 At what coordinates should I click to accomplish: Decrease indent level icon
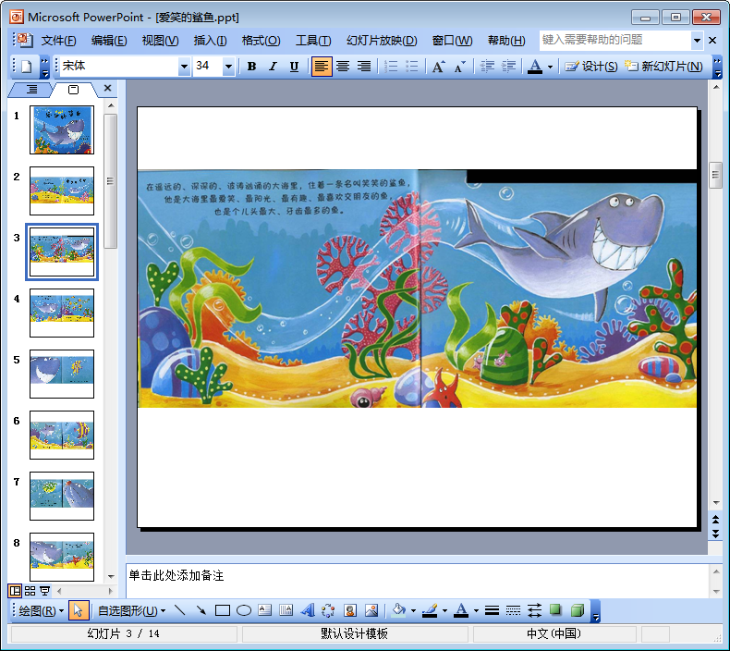coord(487,67)
